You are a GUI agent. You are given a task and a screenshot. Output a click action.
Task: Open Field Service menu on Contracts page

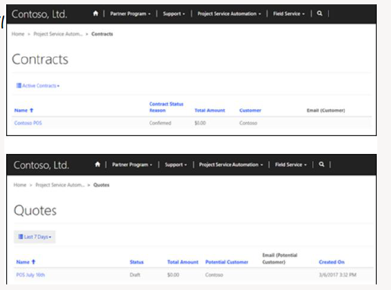pos(289,14)
